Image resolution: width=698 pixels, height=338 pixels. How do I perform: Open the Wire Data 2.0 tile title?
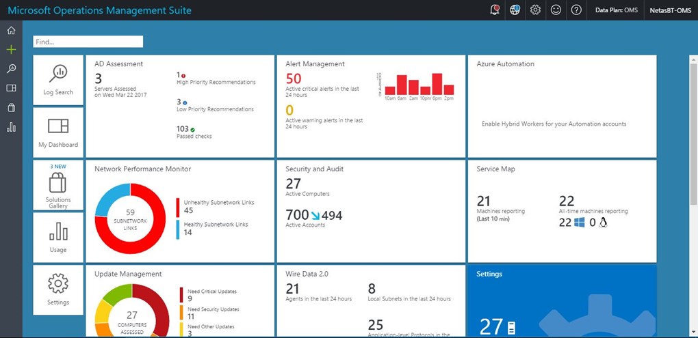click(x=307, y=274)
